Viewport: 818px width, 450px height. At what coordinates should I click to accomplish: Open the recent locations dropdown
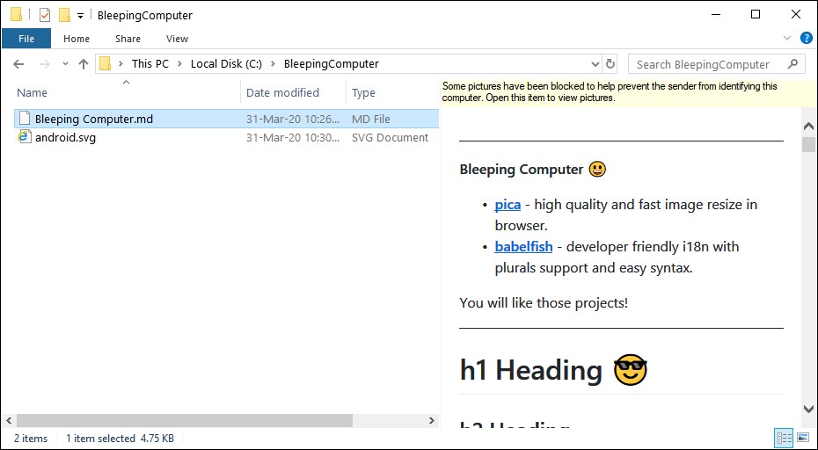[x=65, y=64]
